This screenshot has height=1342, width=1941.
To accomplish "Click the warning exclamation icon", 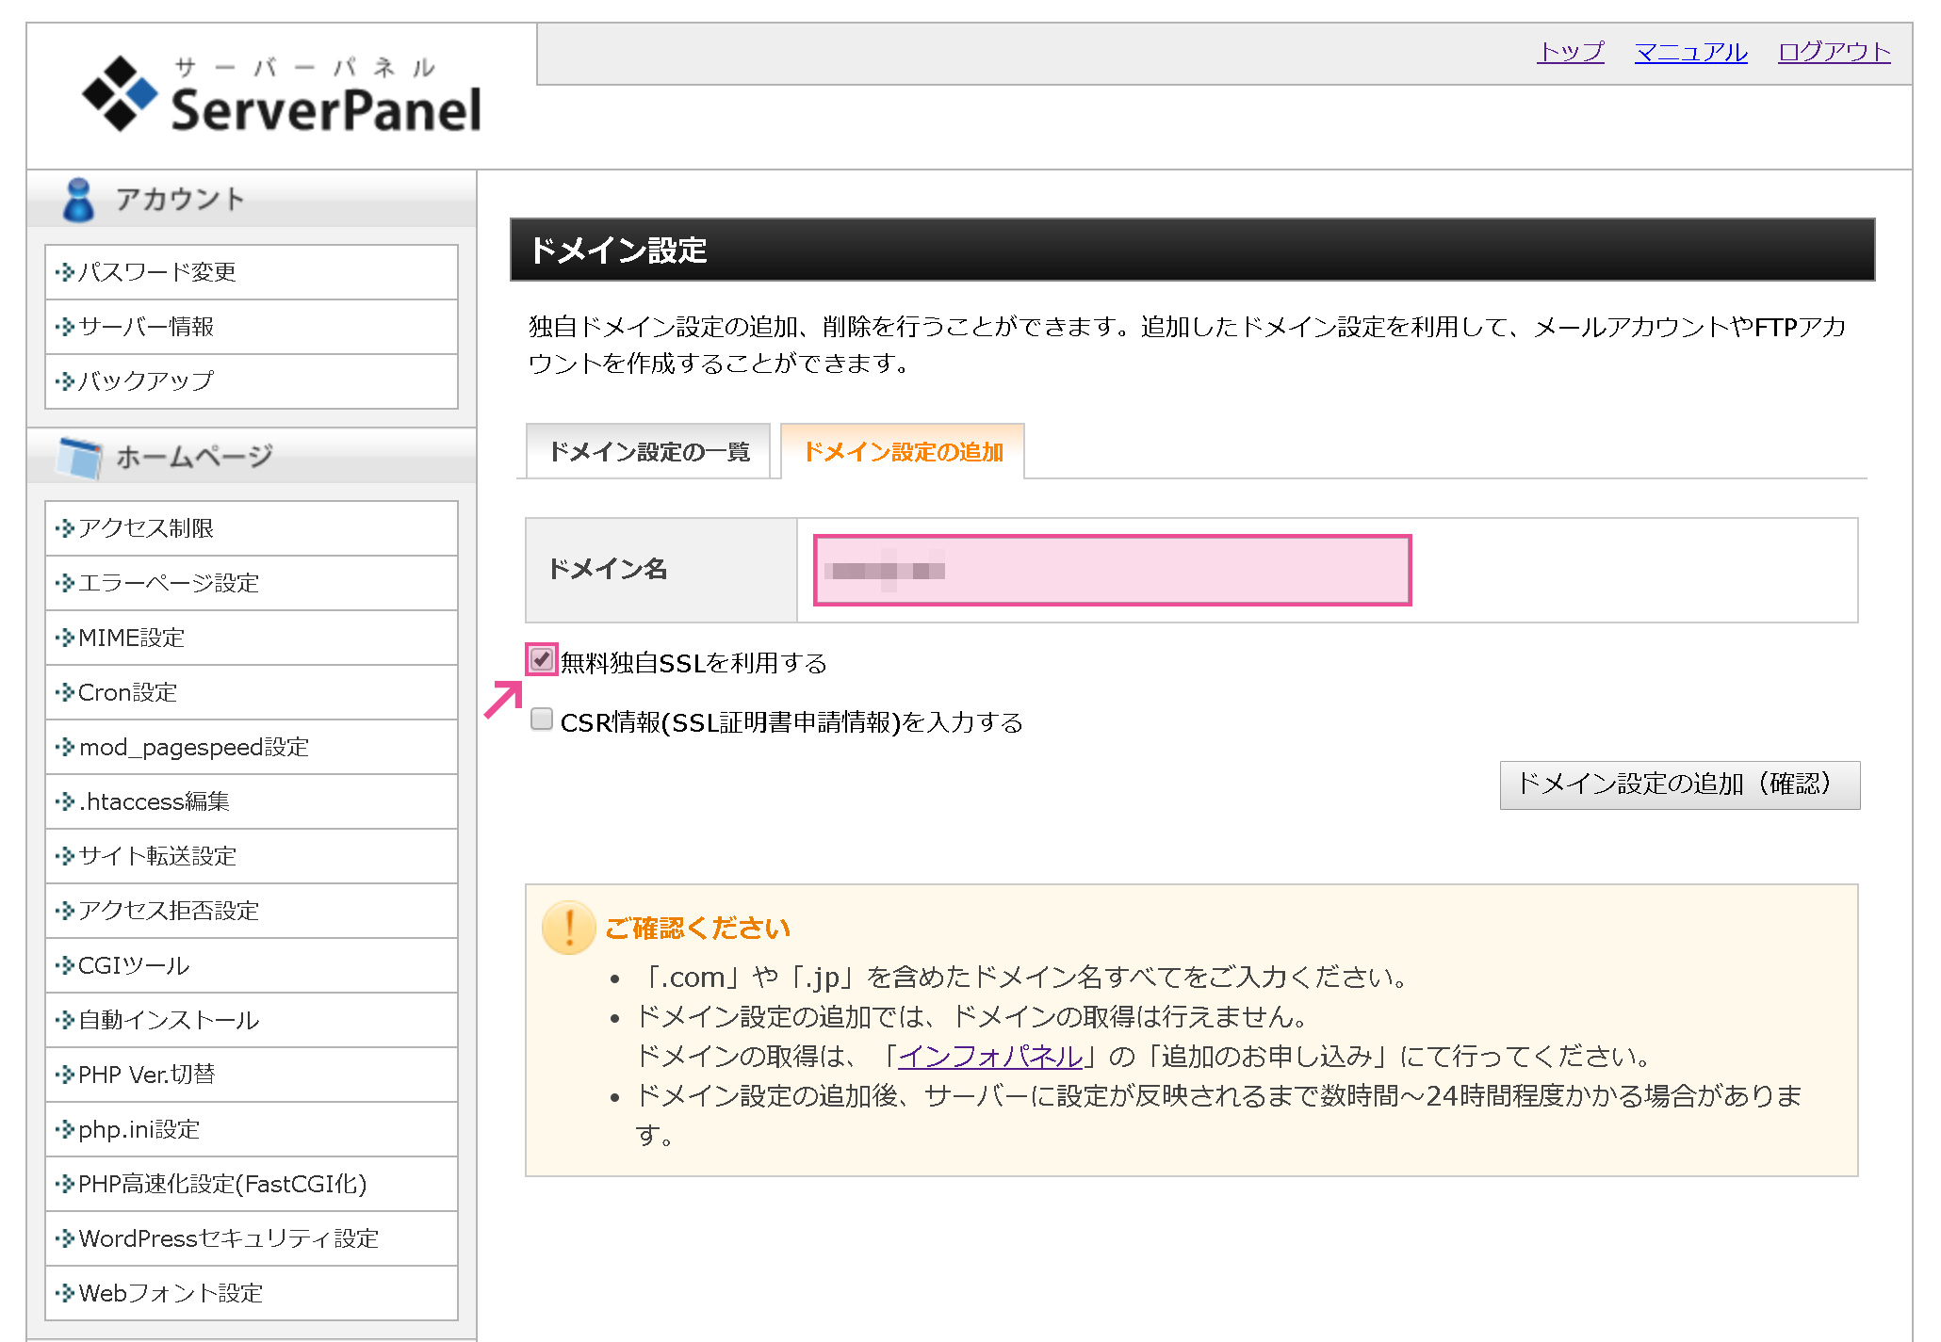I will [x=568, y=928].
